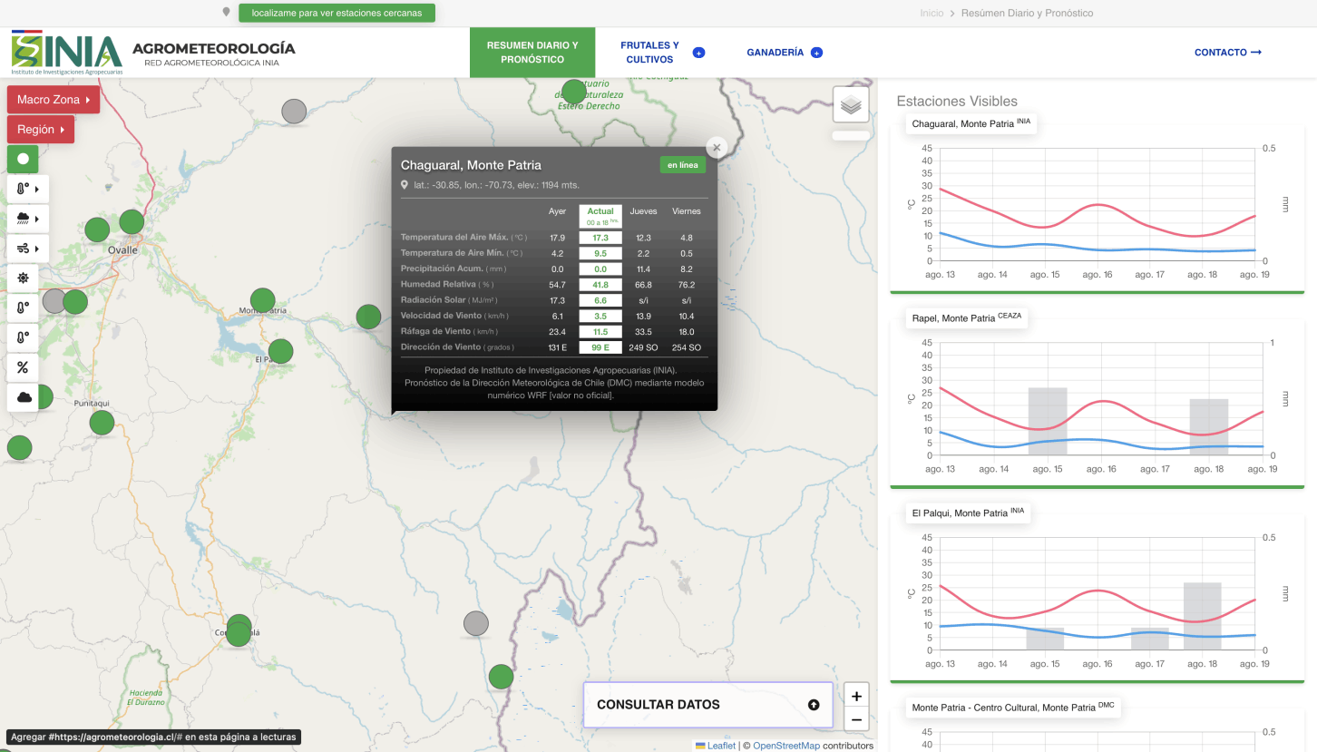Open the Región dropdown

(x=40, y=130)
